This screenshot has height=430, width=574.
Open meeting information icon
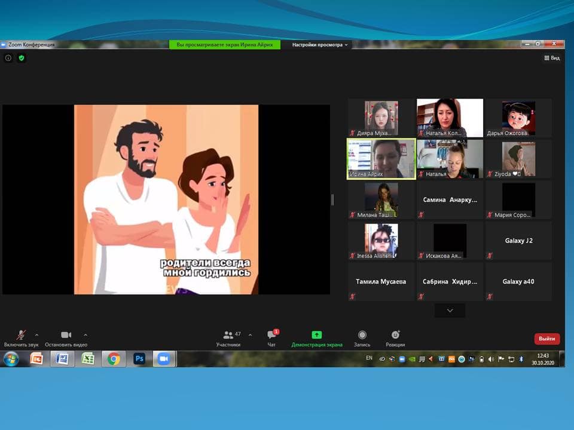point(8,58)
